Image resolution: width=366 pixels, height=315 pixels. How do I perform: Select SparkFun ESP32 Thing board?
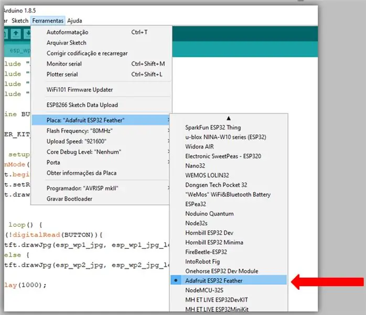(229, 128)
